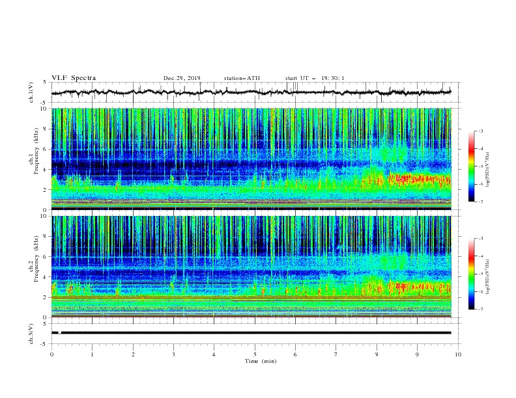Click the ch.1 color scale bar
The width and height of the screenshot is (516, 398).
471,166
